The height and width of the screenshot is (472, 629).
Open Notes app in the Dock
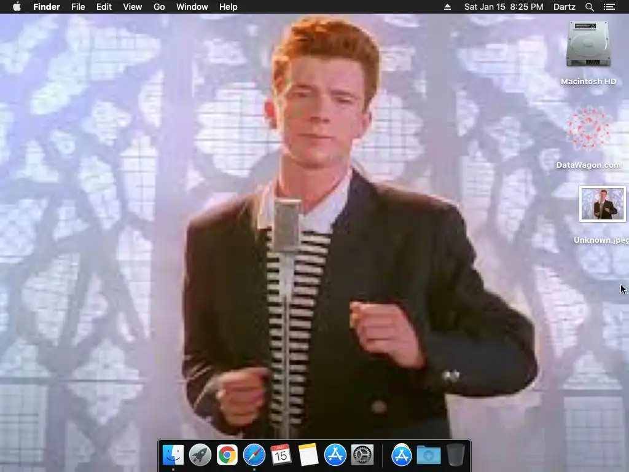[308, 455]
